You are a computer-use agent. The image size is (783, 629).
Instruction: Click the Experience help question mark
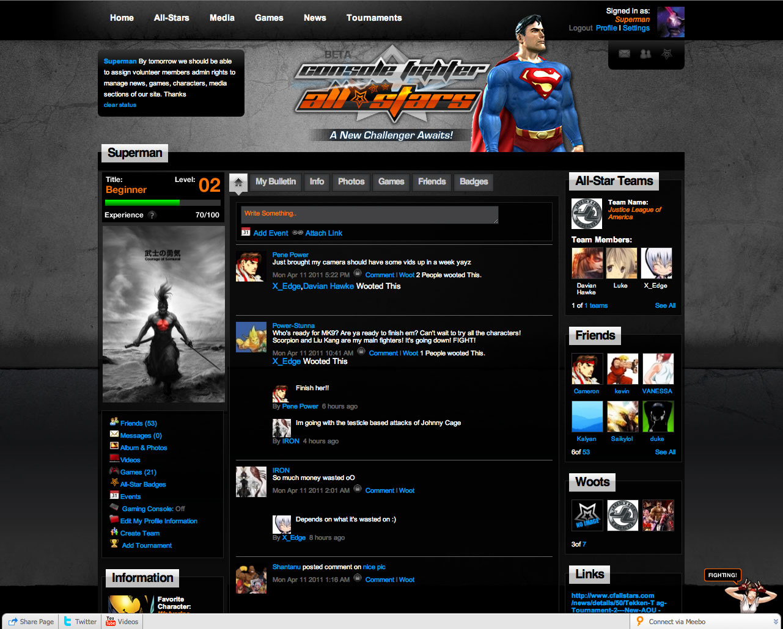pos(152,215)
